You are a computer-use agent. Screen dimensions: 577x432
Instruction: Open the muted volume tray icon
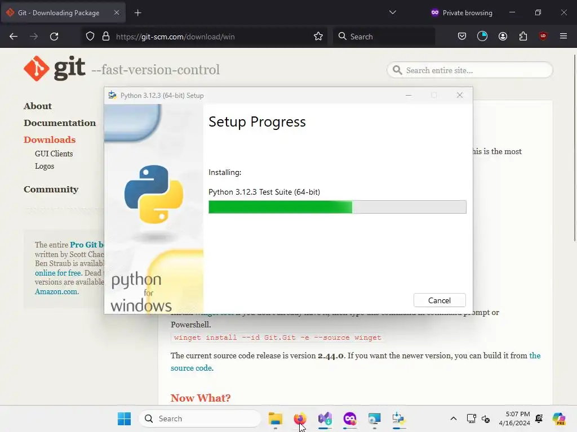(x=486, y=418)
